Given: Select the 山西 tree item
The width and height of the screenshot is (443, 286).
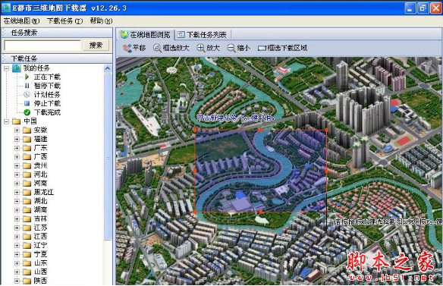Looking at the screenshot, I should pos(40,272).
